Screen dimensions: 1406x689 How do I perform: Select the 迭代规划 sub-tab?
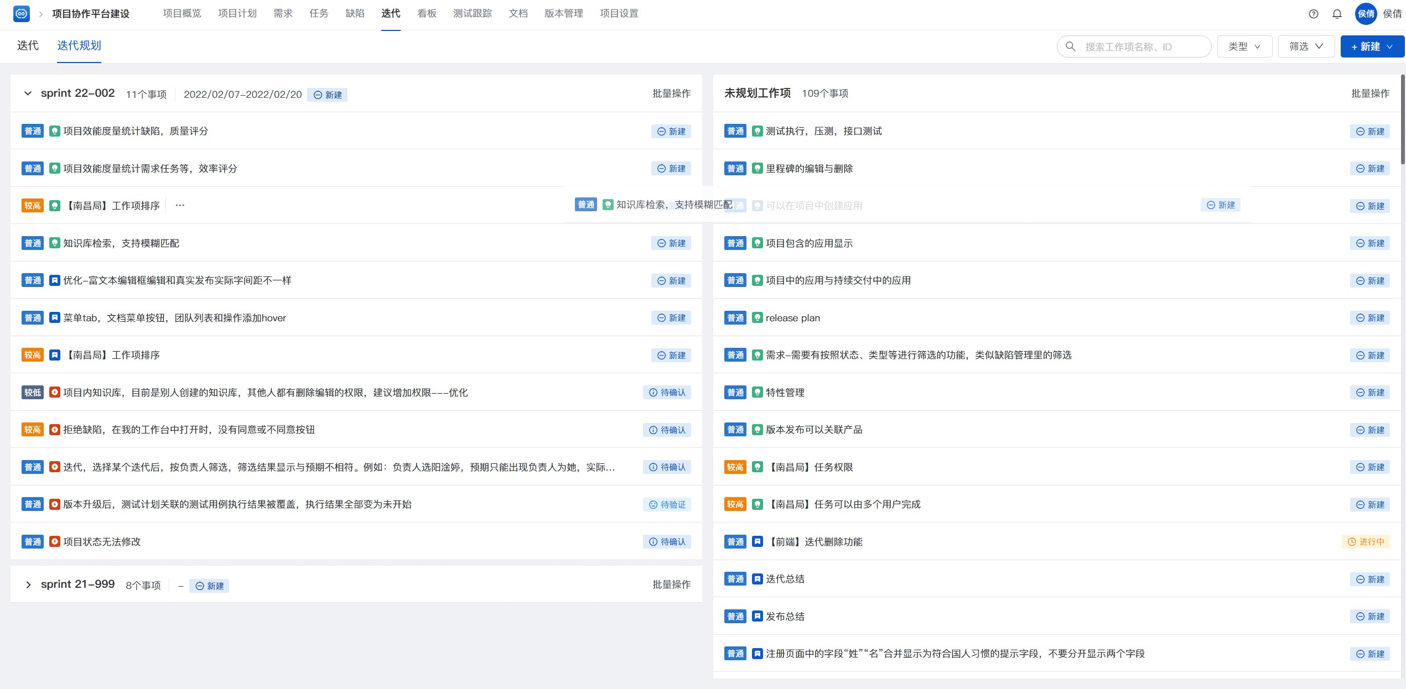click(x=79, y=45)
